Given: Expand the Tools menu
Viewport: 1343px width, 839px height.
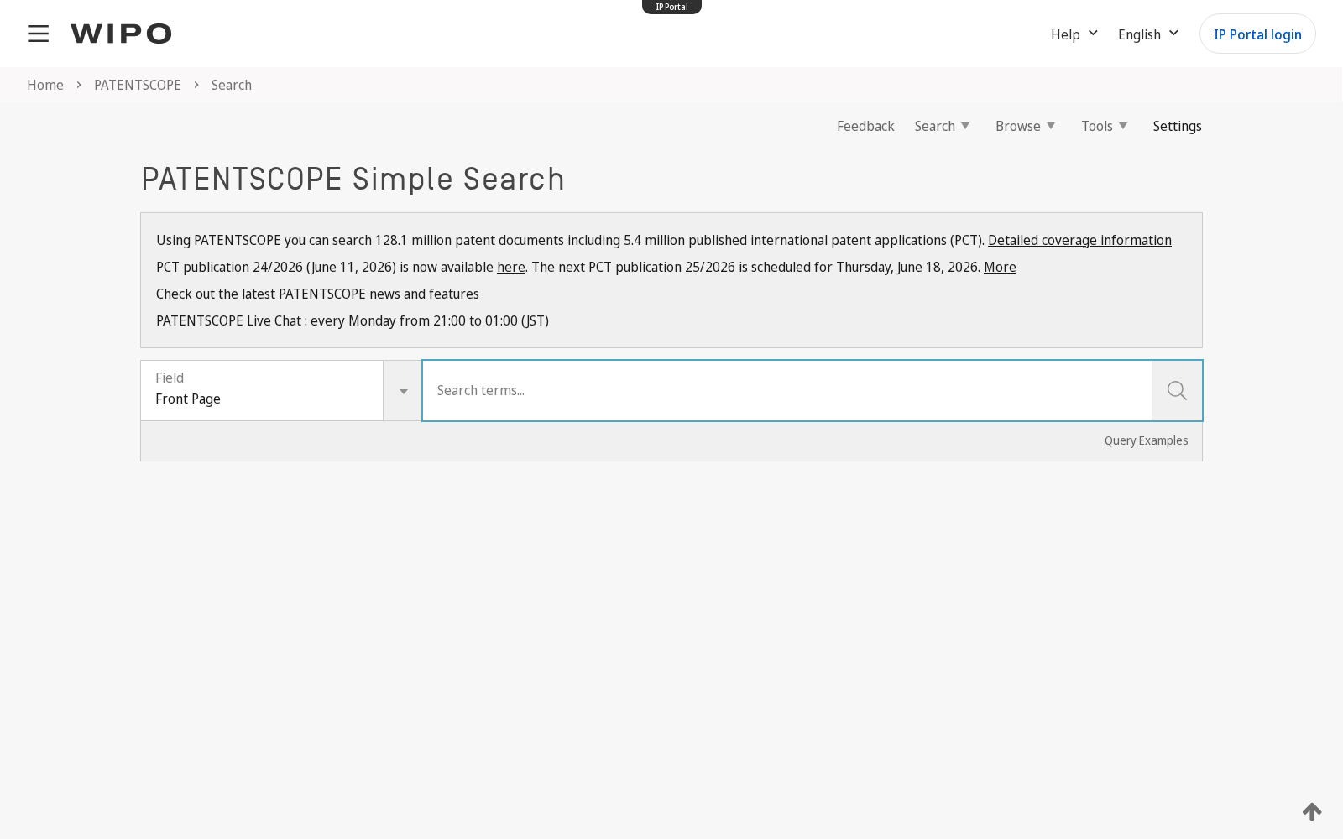Looking at the screenshot, I should point(1104,126).
